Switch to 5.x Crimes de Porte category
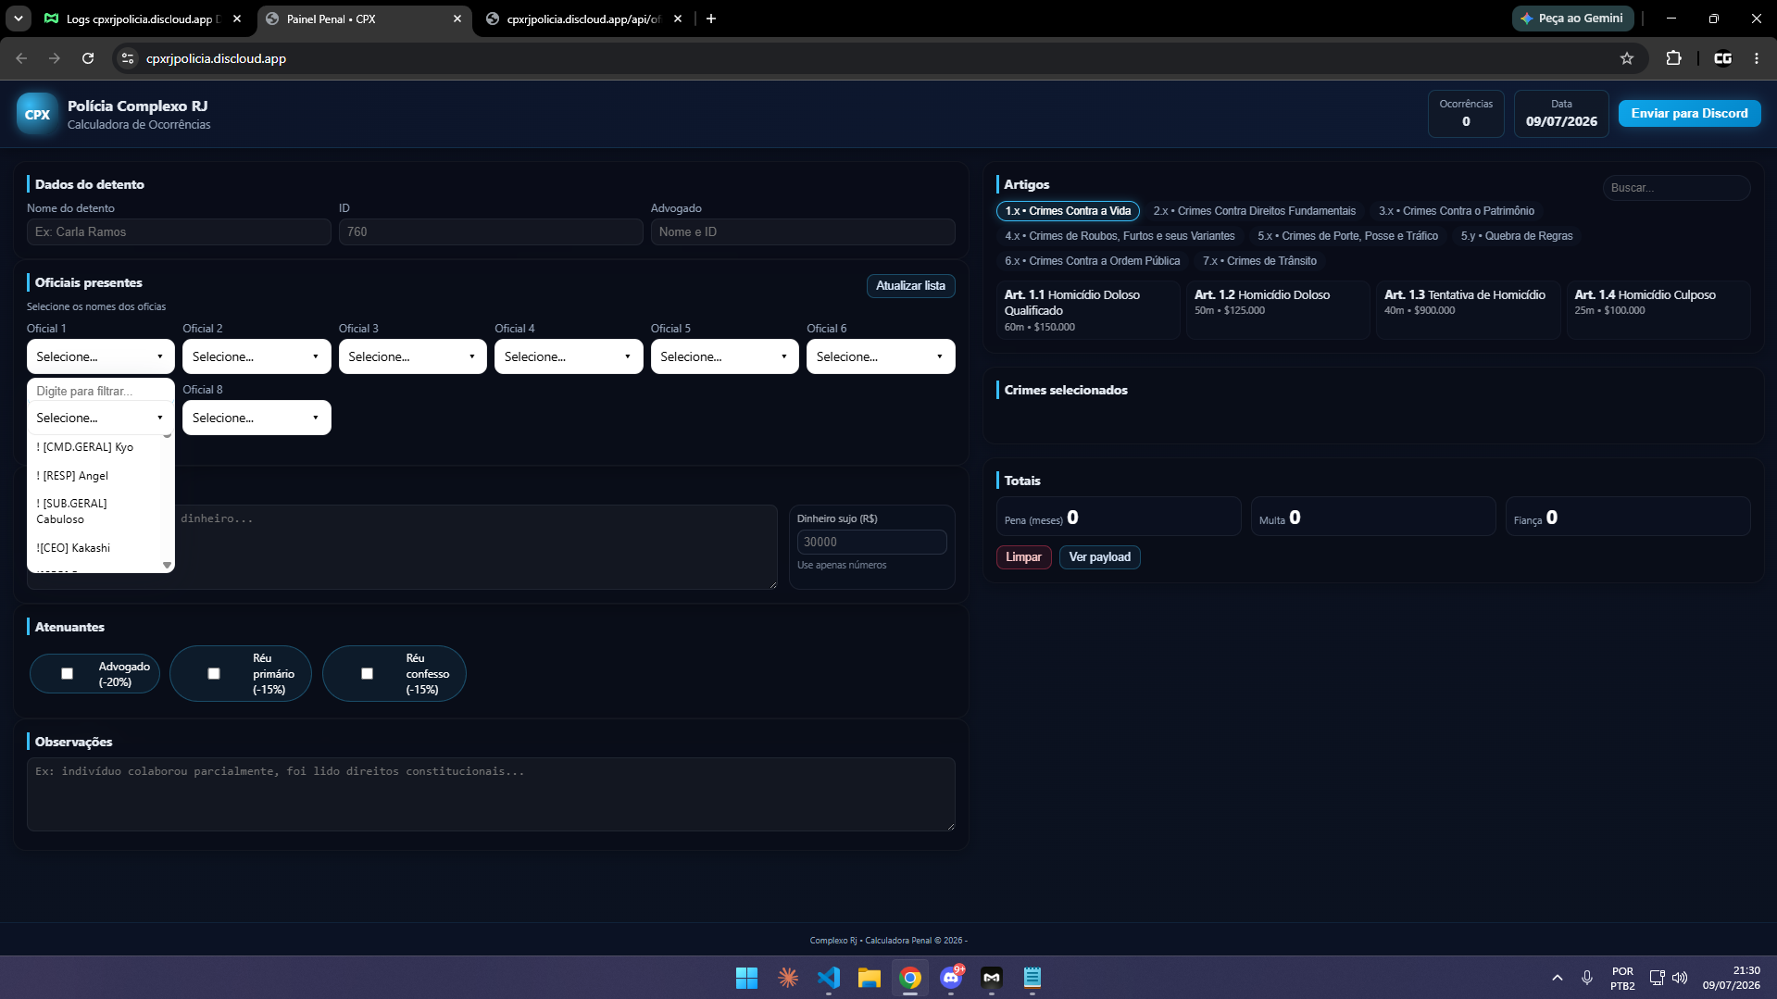Image resolution: width=1777 pixels, height=999 pixels. click(x=1348, y=236)
